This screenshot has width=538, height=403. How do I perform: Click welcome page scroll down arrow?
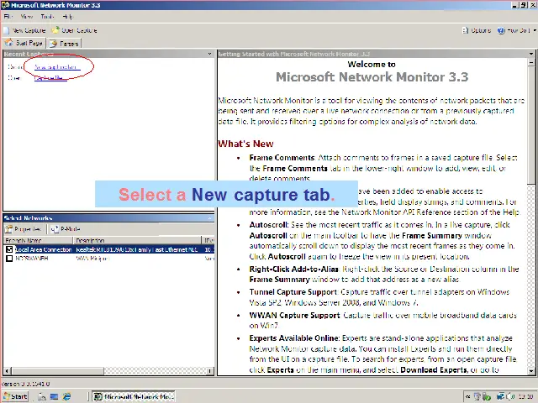[531, 371]
